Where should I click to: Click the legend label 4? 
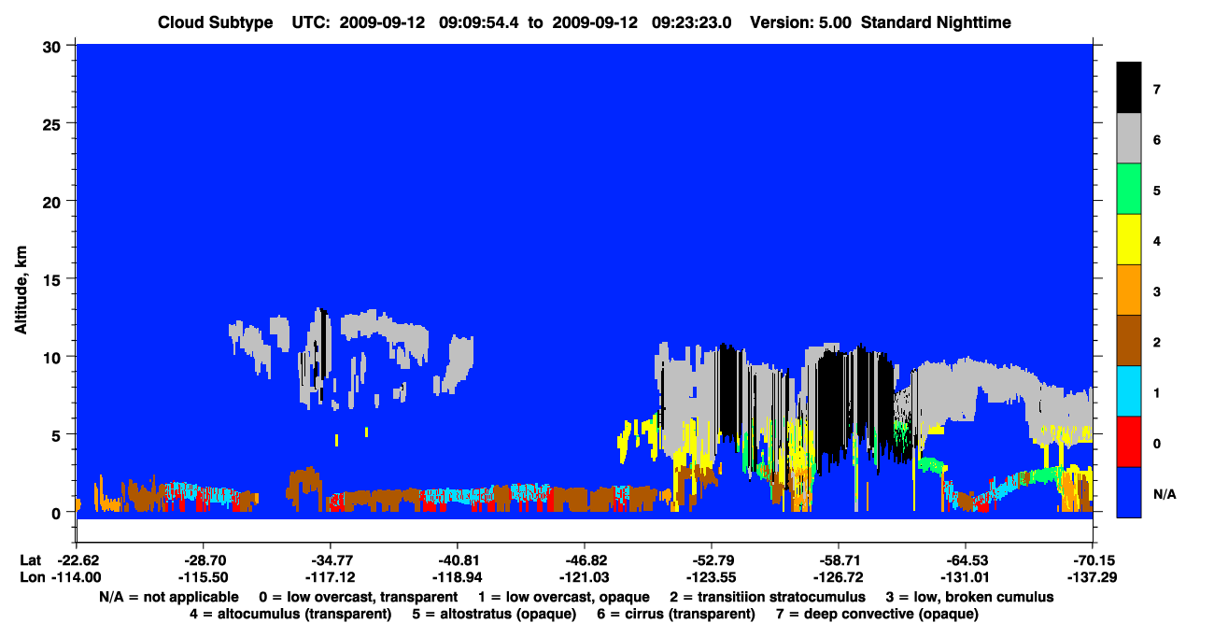1156,241
